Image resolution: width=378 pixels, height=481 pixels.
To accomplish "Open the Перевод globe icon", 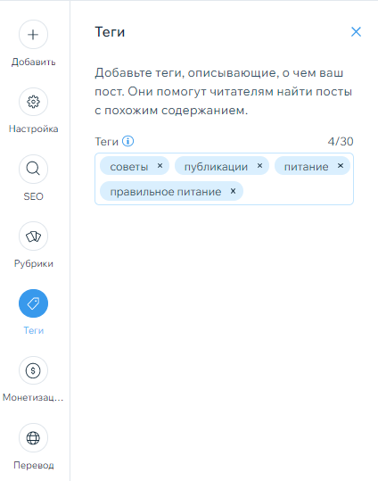I will click(x=33, y=438).
